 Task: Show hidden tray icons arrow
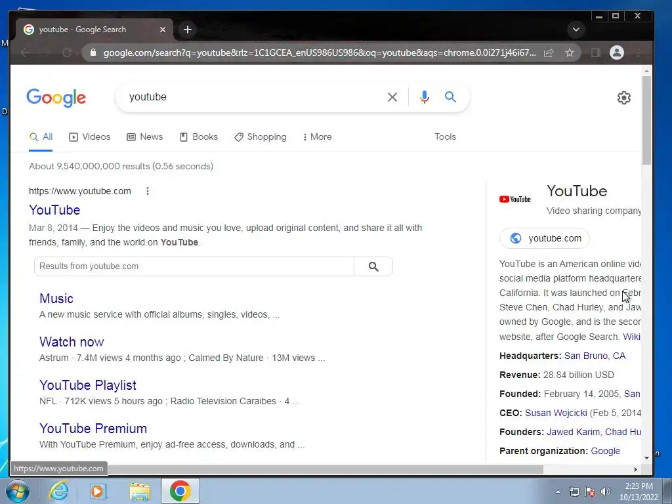point(558,492)
